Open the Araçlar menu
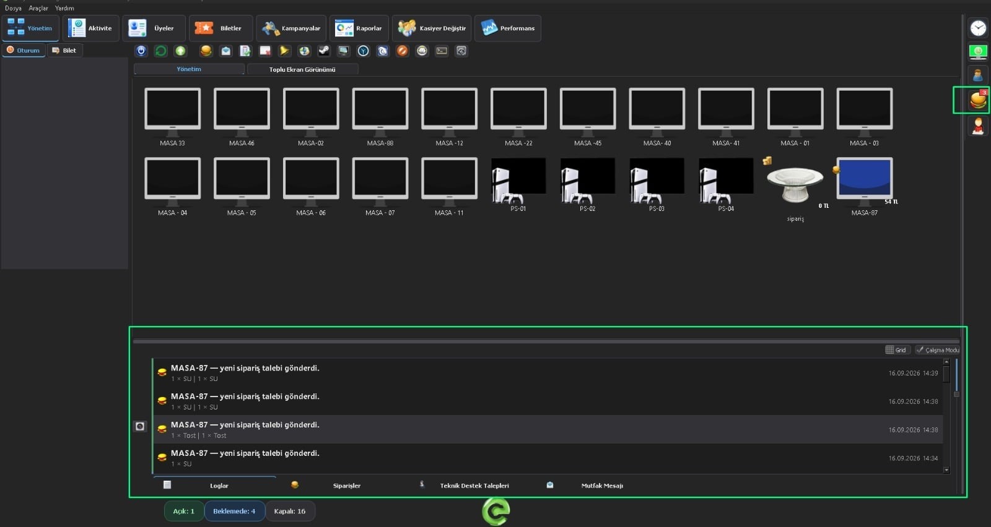991x527 pixels. tap(38, 8)
